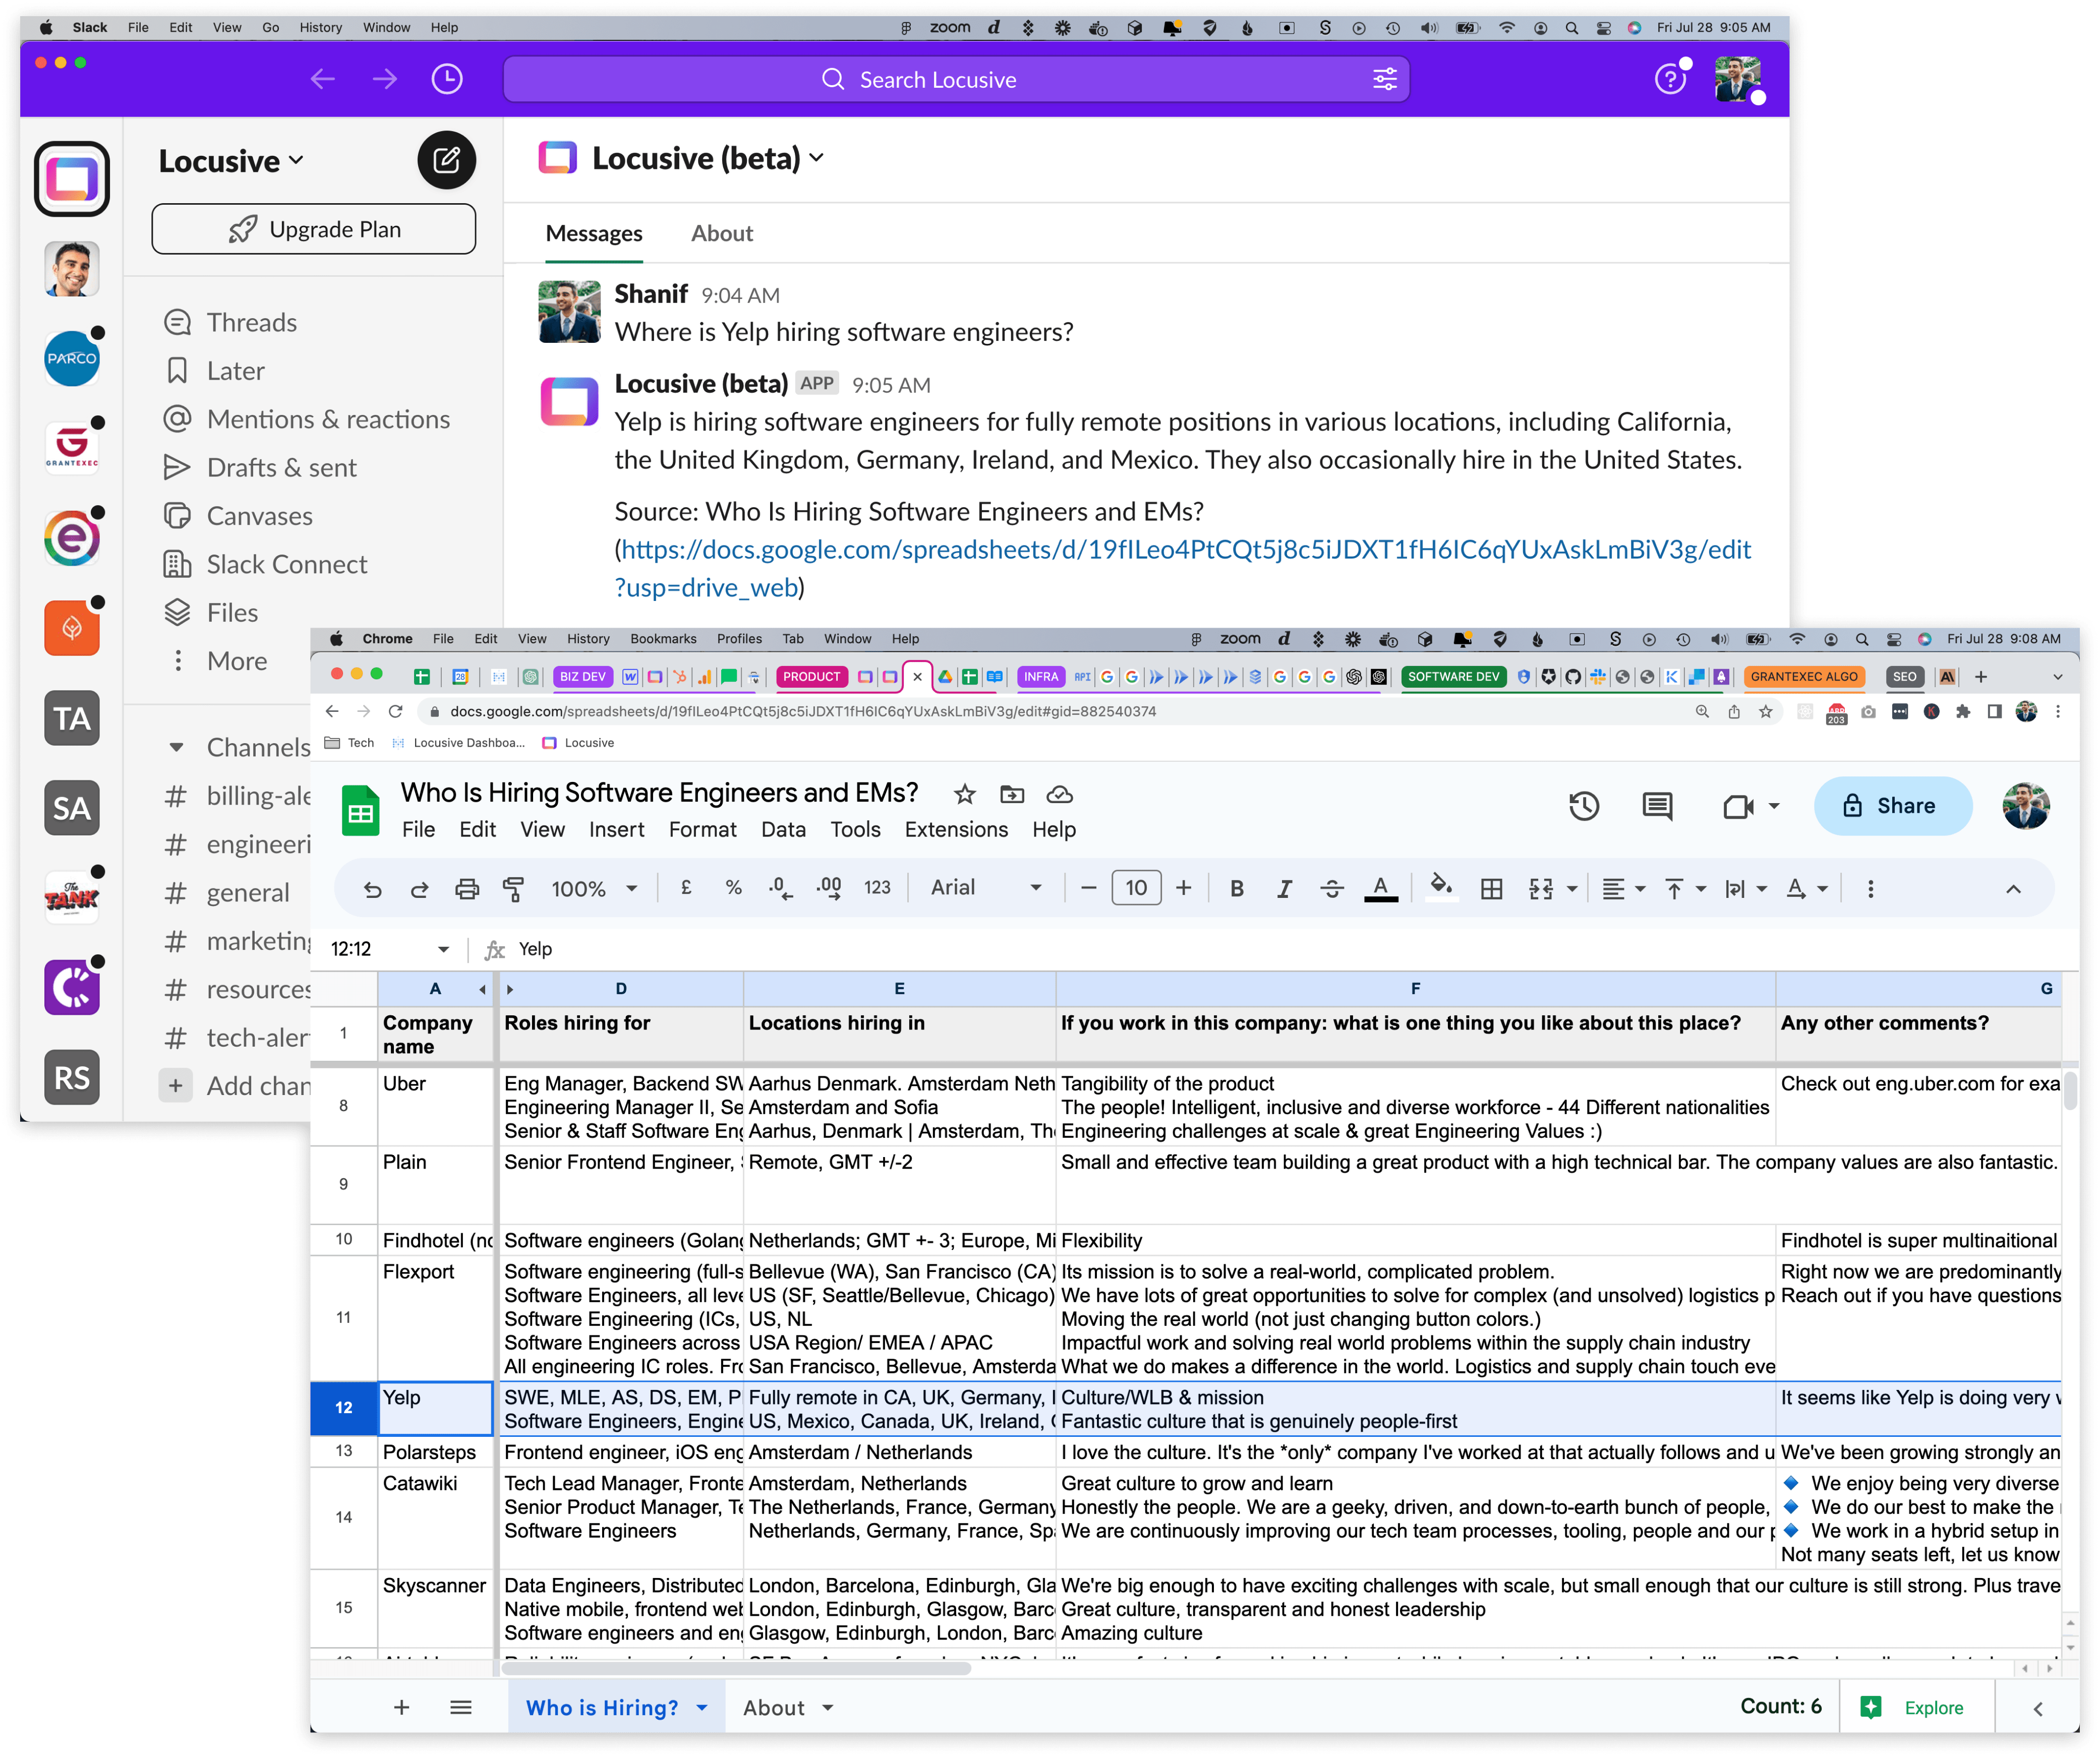
Task: Open Locusive (beta) conversation dropdown
Action: pos(708,158)
